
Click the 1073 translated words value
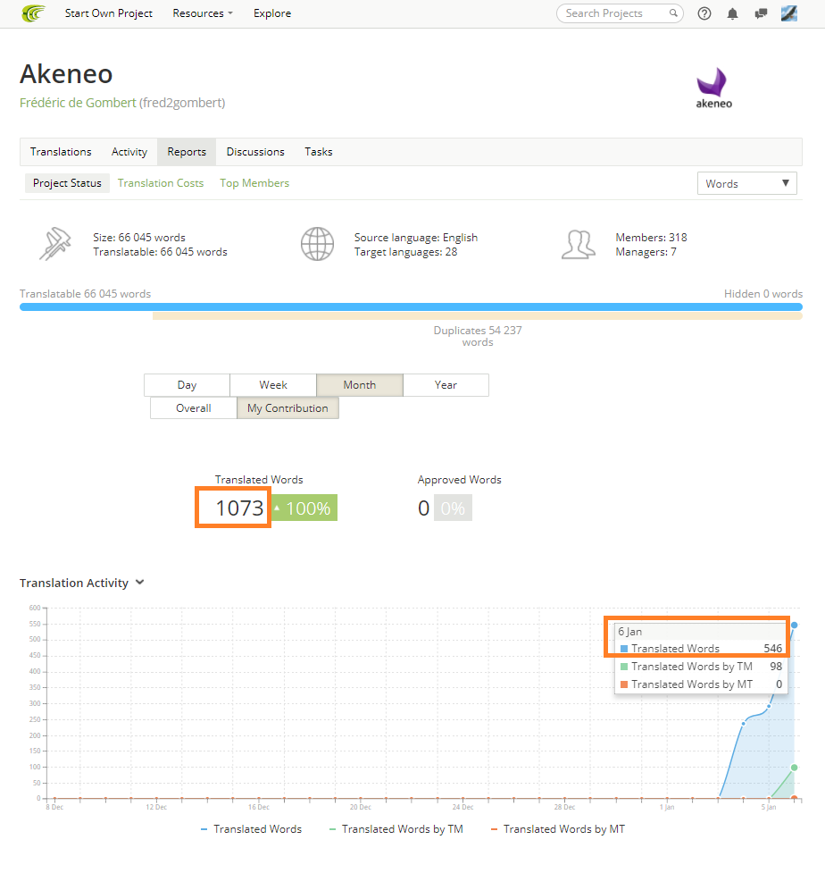click(239, 508)
